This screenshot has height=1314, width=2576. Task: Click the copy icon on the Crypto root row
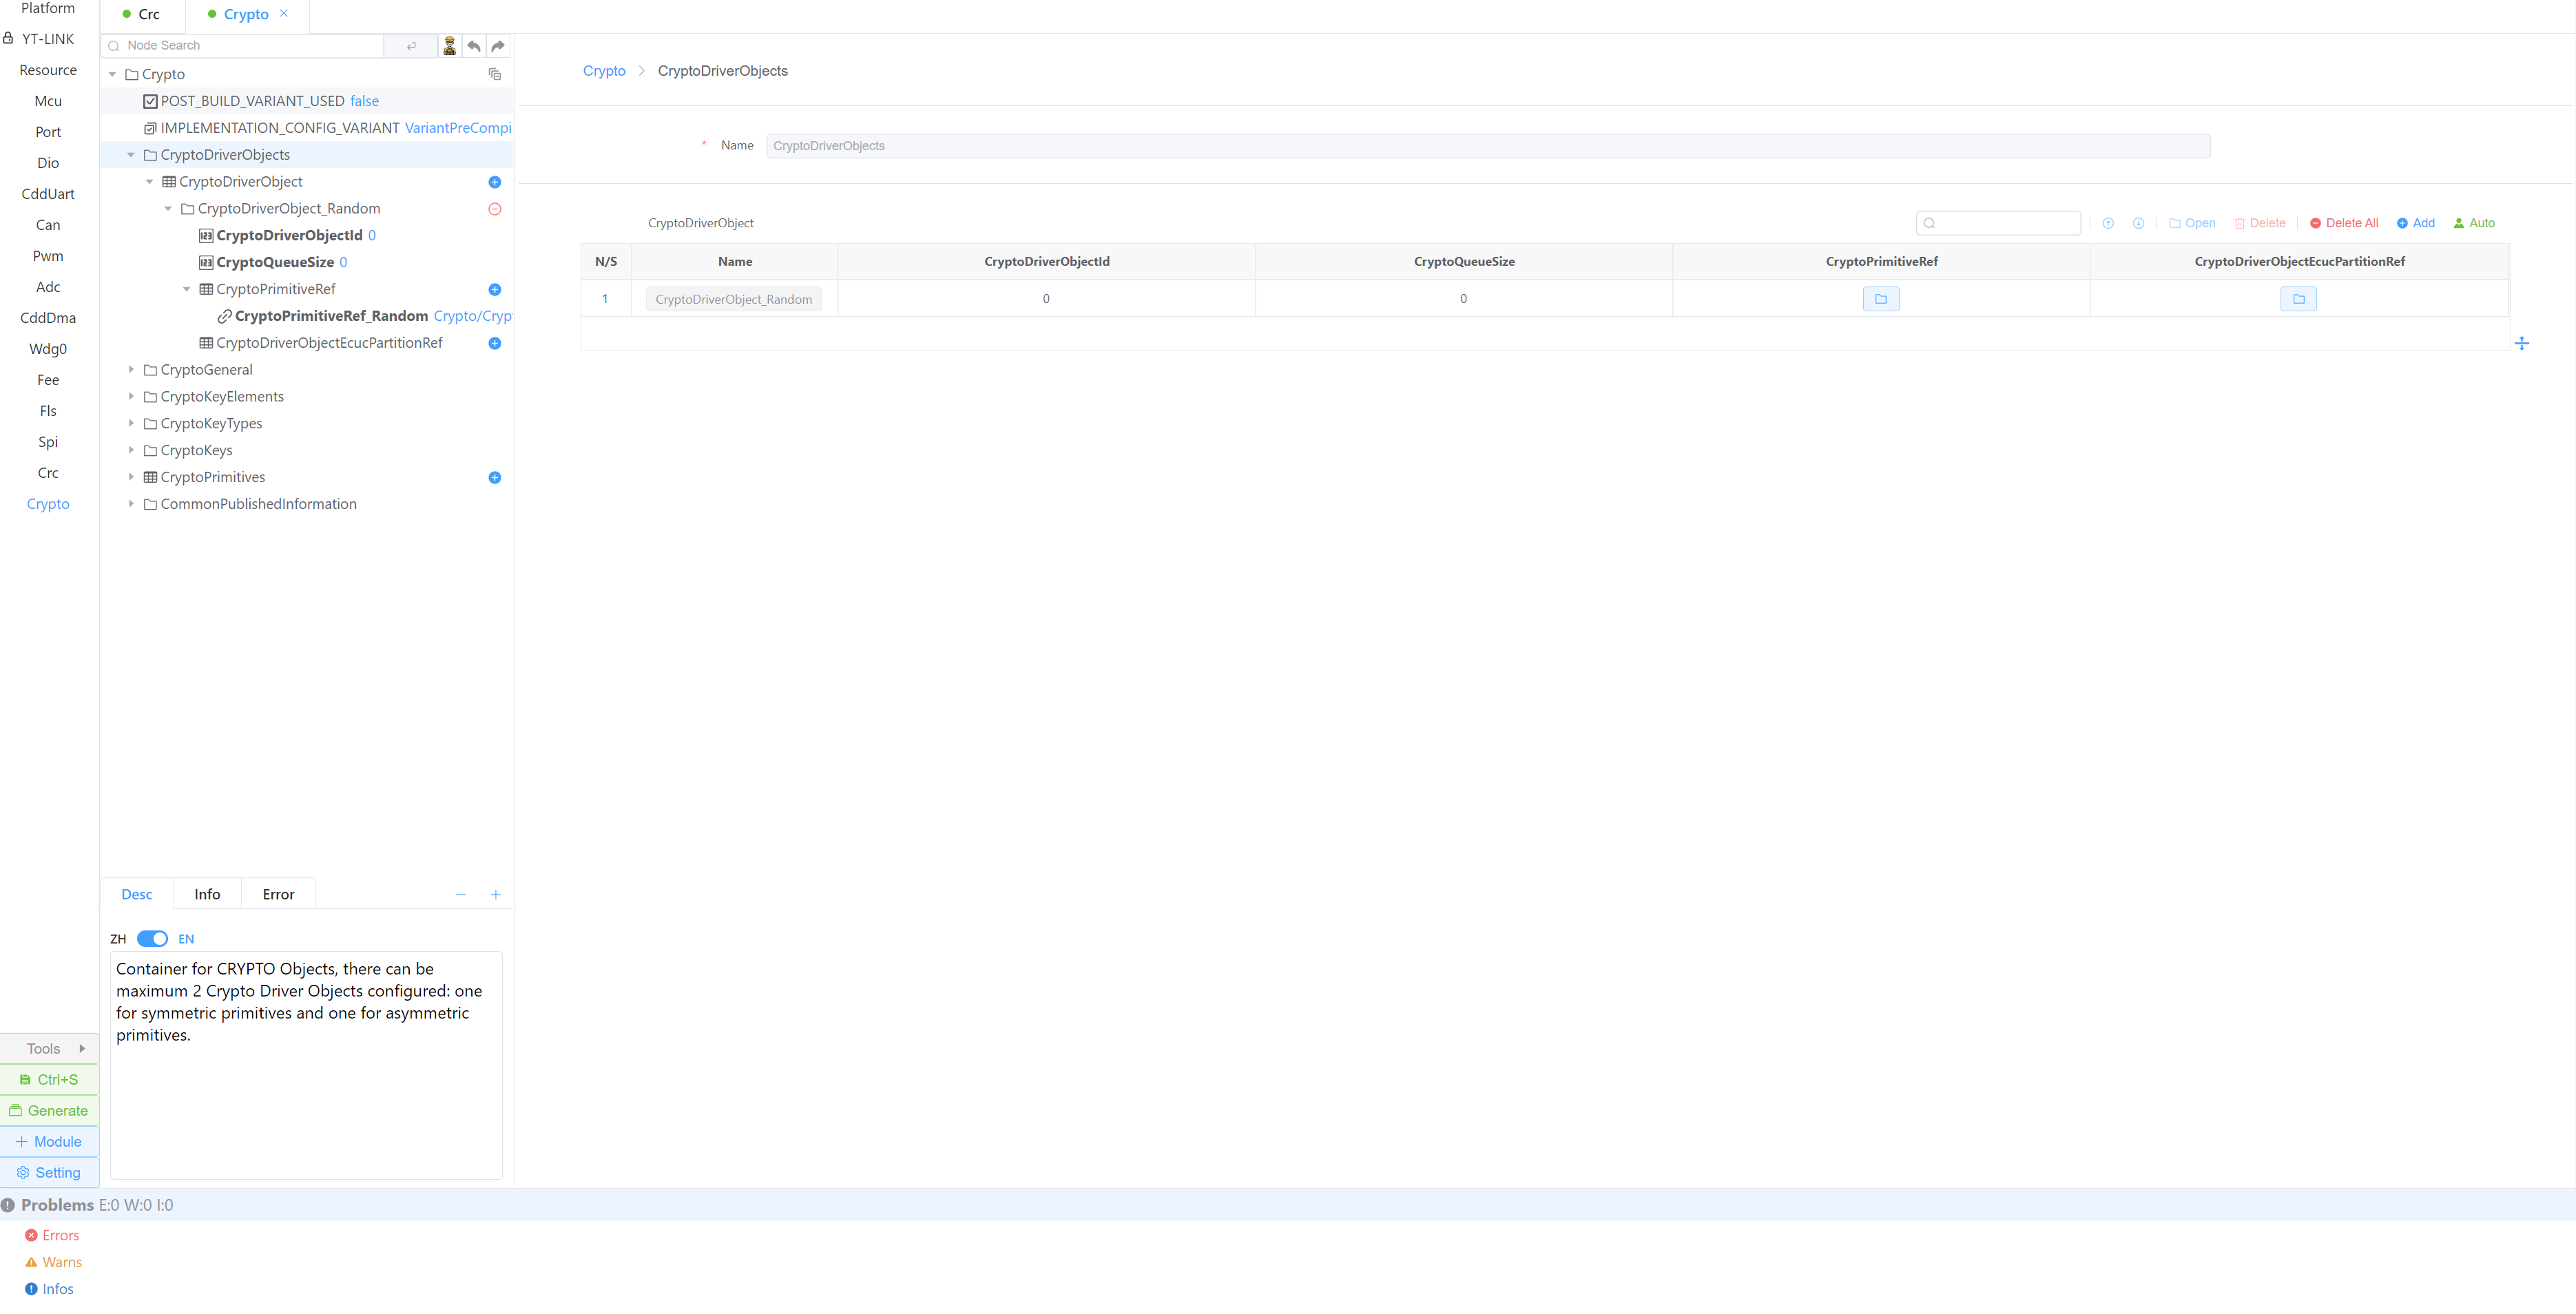(494, 74)
